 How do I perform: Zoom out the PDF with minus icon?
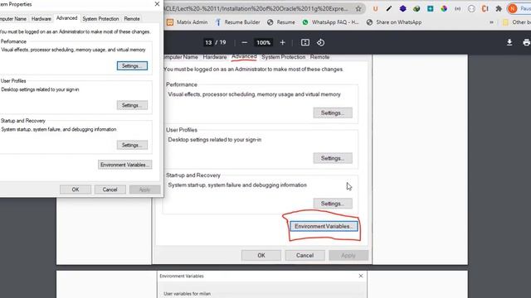(245, 42)
